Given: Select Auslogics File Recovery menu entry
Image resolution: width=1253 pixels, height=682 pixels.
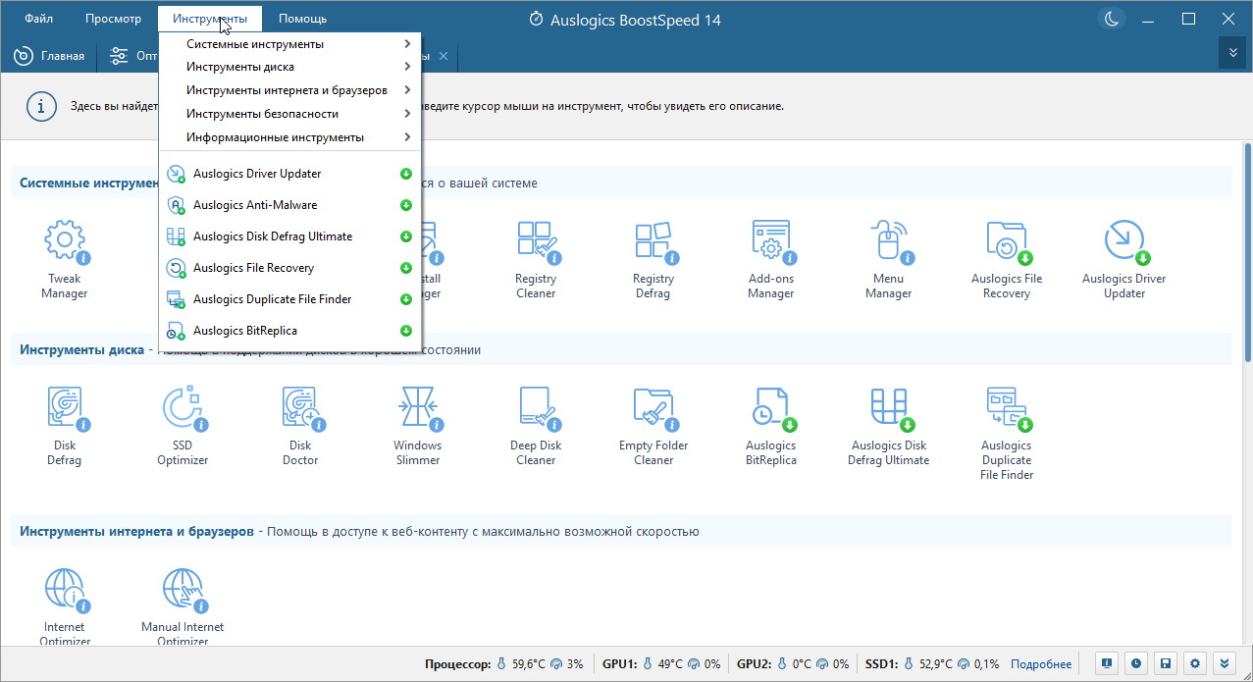Looking at the screenshot, I should pos(290,268).
